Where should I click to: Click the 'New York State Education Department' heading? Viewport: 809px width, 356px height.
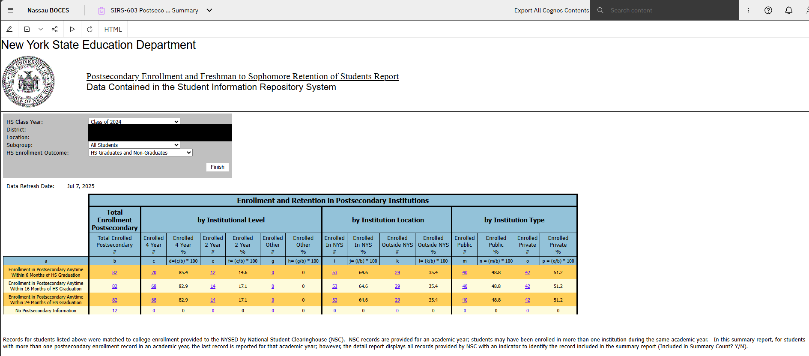99,45
